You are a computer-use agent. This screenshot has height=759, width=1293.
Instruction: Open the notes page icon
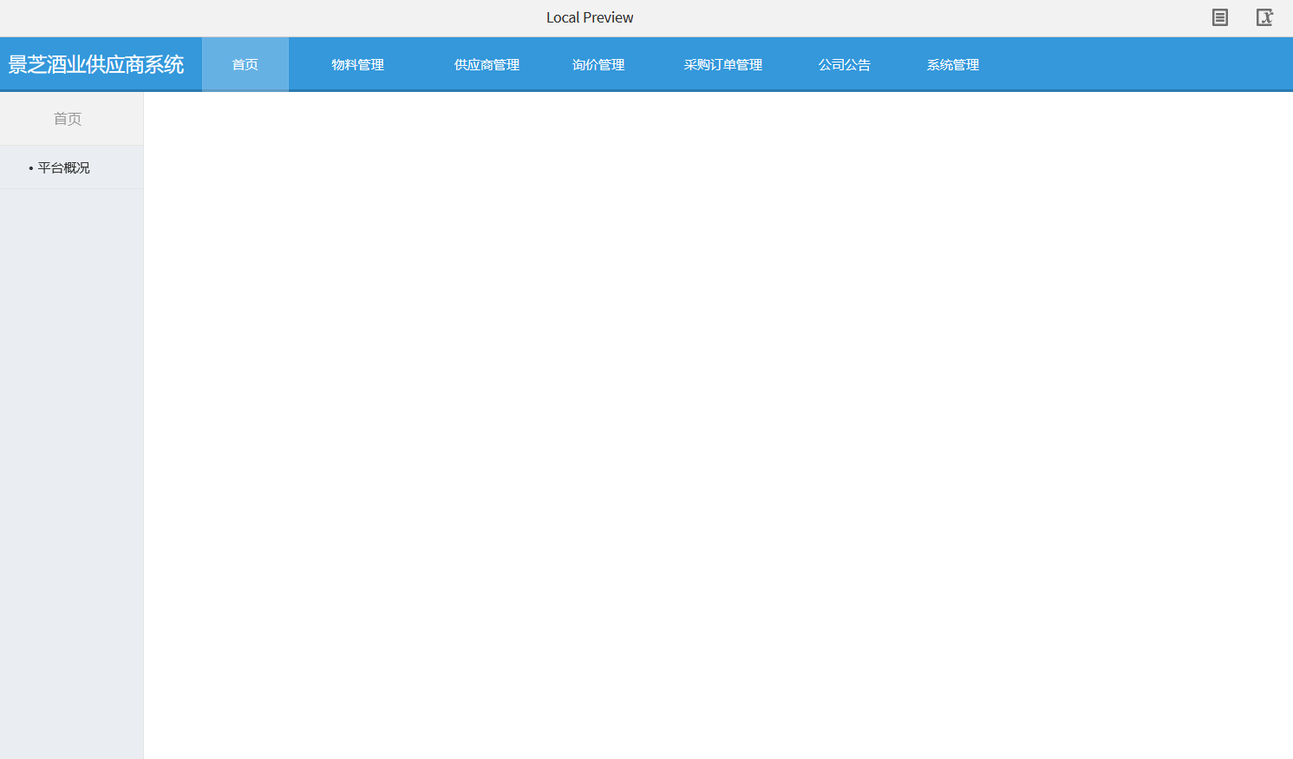coord(1219,17)
